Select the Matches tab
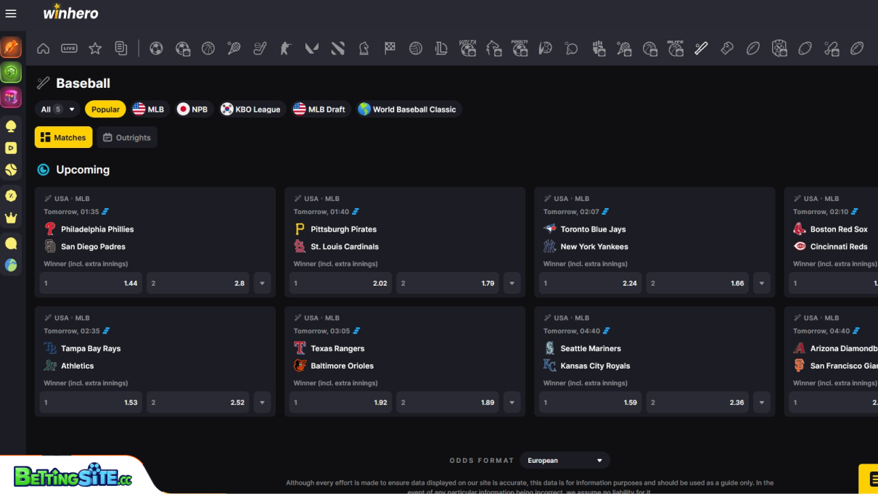878x494 pixels. [x=63, y=137]
